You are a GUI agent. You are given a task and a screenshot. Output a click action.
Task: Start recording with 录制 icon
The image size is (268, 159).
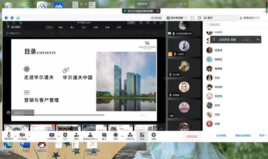click(116, 135)
